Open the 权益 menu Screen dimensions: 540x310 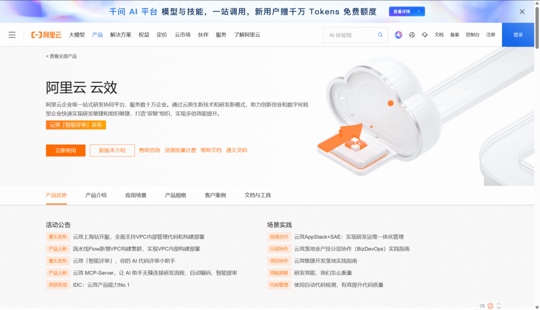[x=144, y=35]
